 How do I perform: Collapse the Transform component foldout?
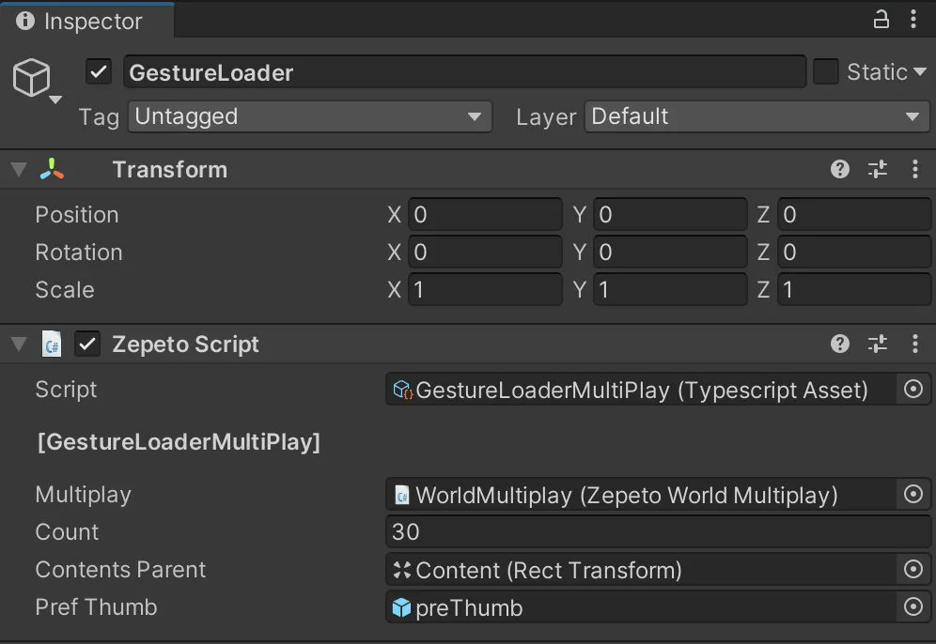click(x=17, y=169)
